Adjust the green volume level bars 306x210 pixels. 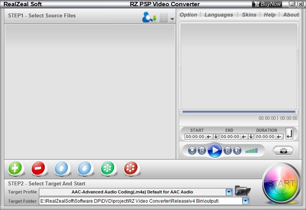tap(251, 151)
